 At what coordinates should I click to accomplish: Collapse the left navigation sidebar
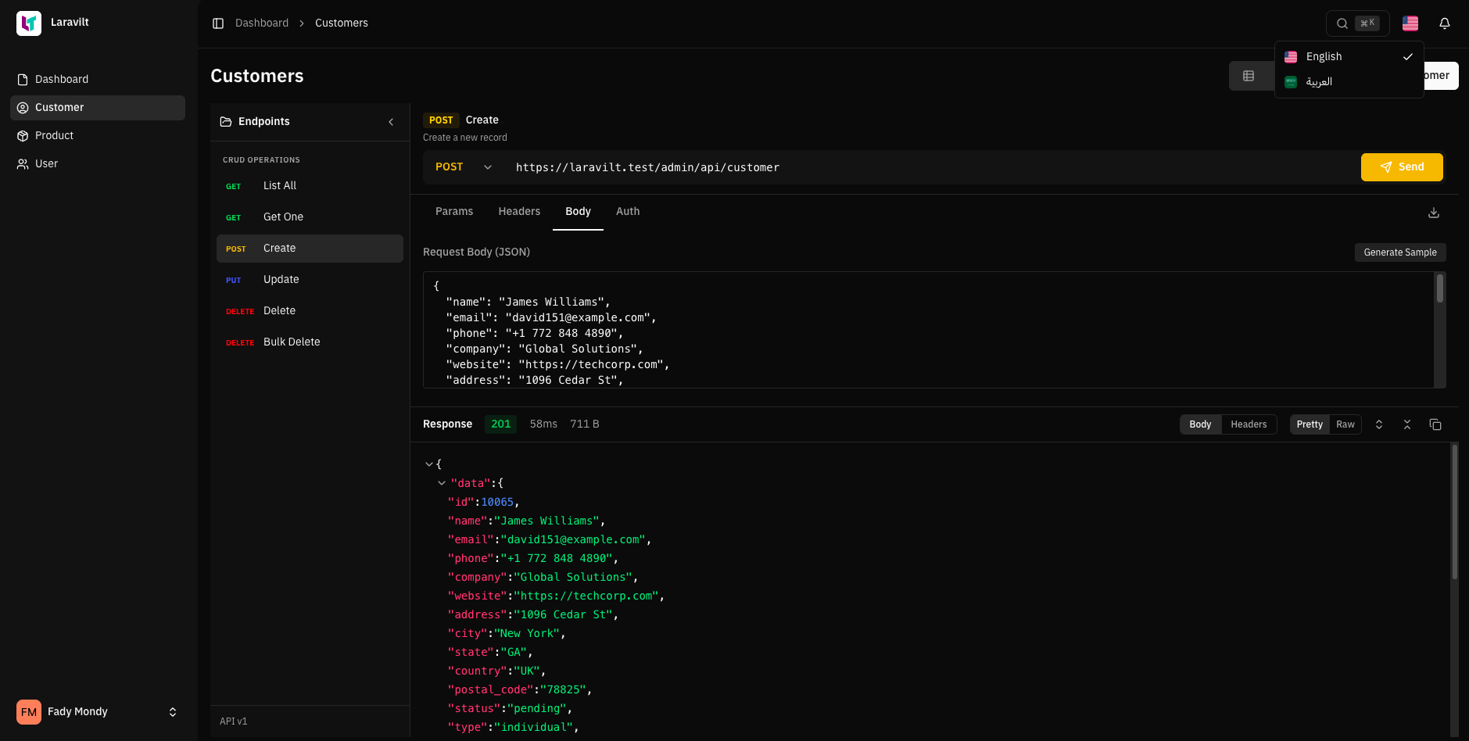[x=218, y=23]
